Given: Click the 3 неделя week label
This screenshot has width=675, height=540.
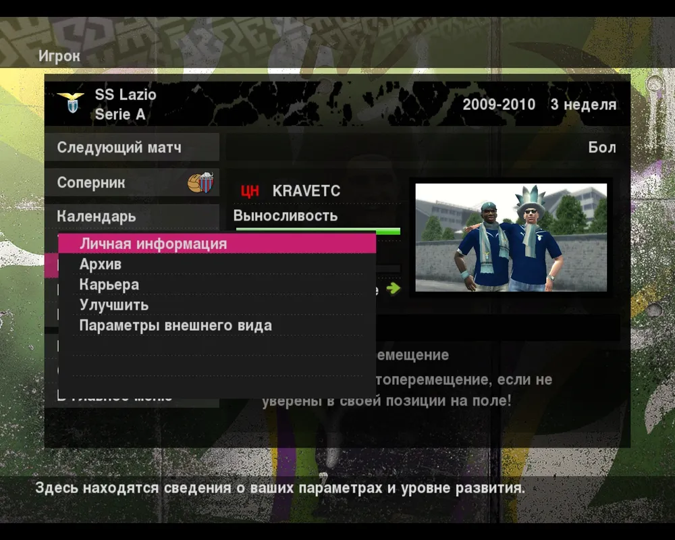Looking at the screenshot, I should tap(583, 105).
